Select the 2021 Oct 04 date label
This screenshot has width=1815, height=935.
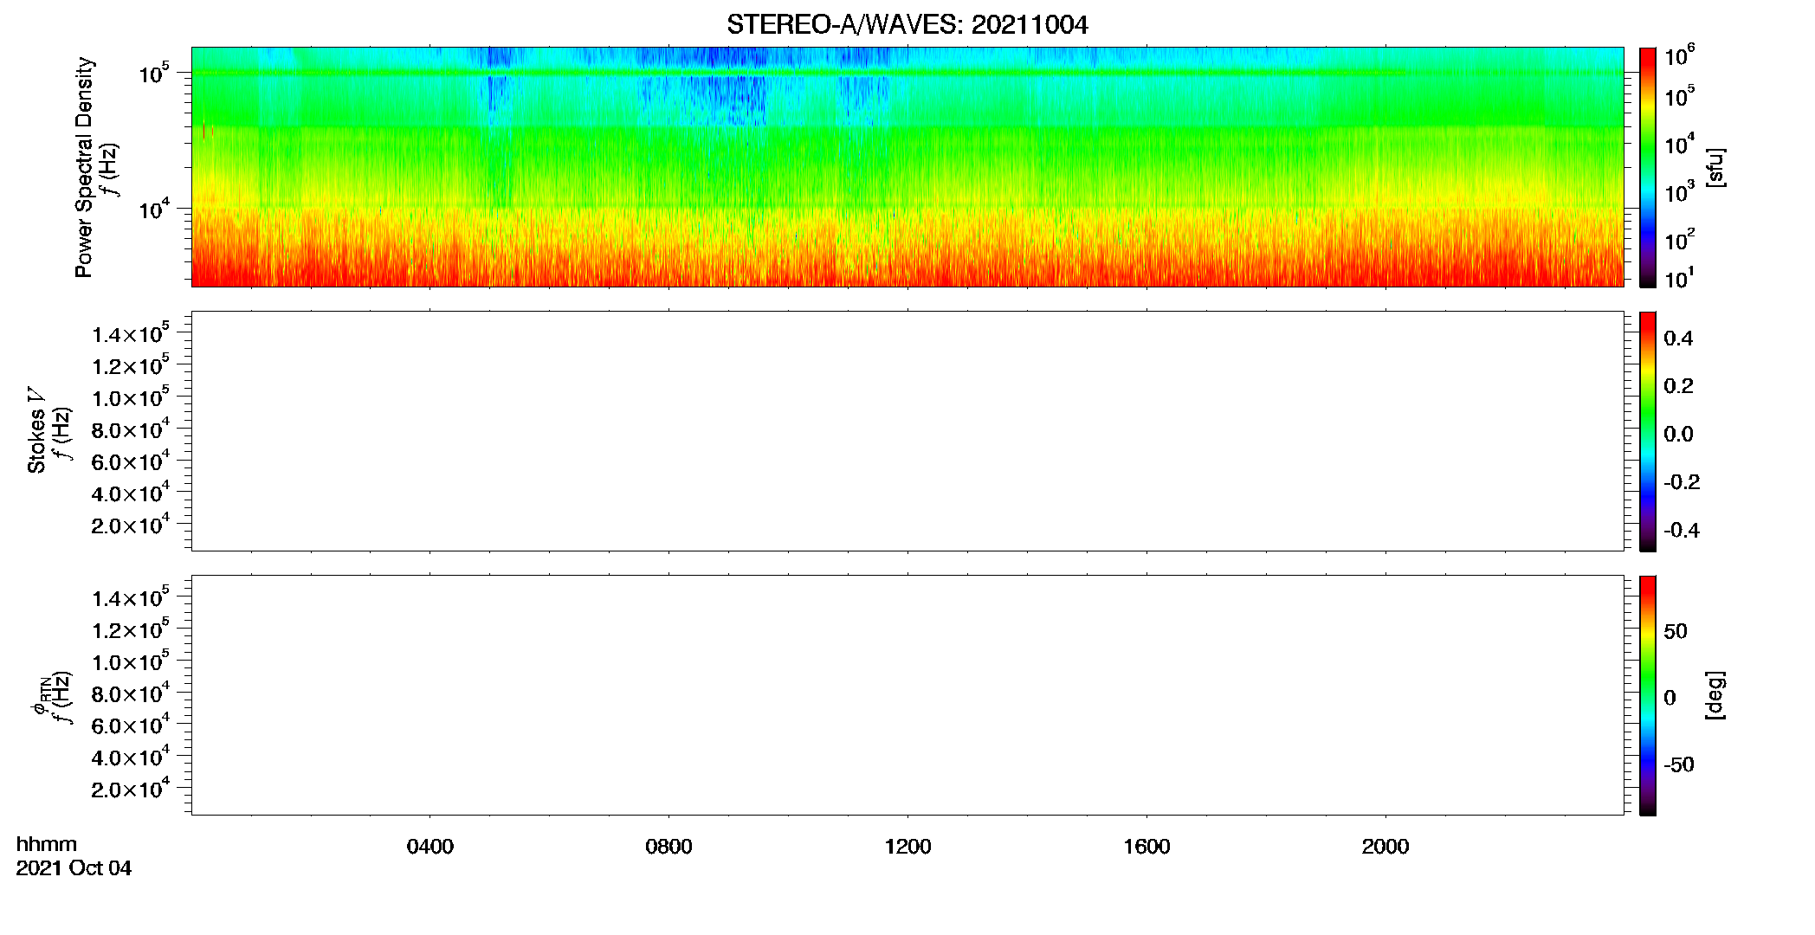74,868
